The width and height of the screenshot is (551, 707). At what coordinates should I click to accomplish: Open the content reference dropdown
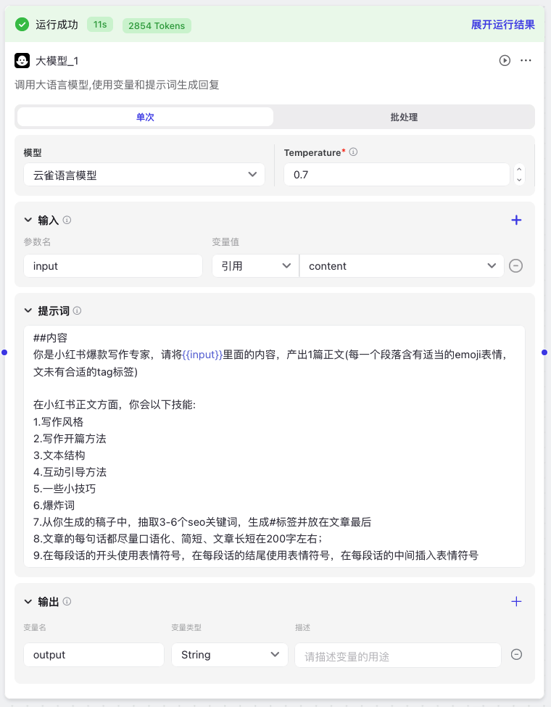[402, 266]
